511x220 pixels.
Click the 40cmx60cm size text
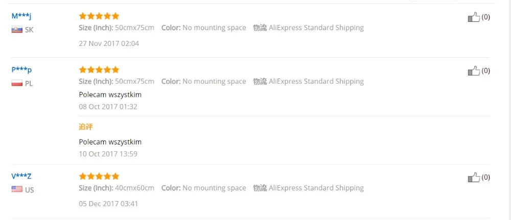click(x=134, y=188)
